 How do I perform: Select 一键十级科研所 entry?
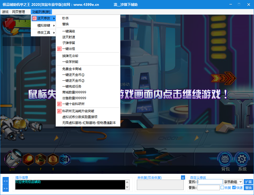(x=88, y=104)
